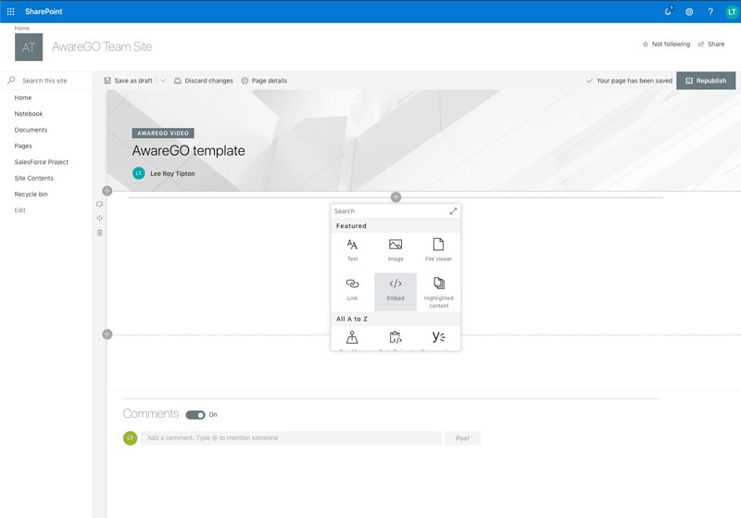Open SalesForce Project link

pos(42,162)
